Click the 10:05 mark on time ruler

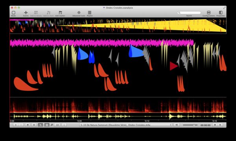[x=79, y=121]
